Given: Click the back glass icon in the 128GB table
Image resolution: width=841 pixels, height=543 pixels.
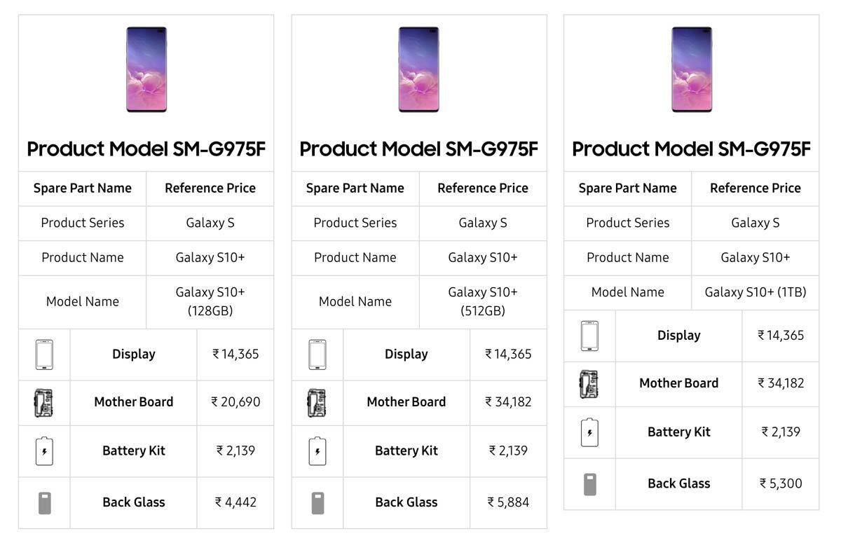Looking at the screenshot, I should 44,502.
